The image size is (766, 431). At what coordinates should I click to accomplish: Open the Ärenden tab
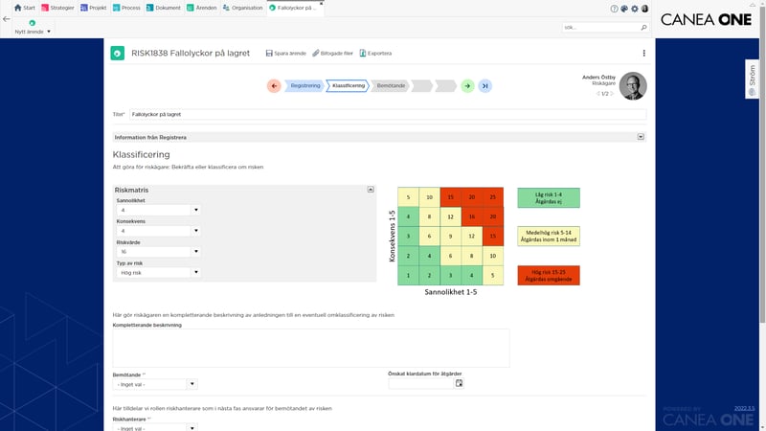(201, 8)
